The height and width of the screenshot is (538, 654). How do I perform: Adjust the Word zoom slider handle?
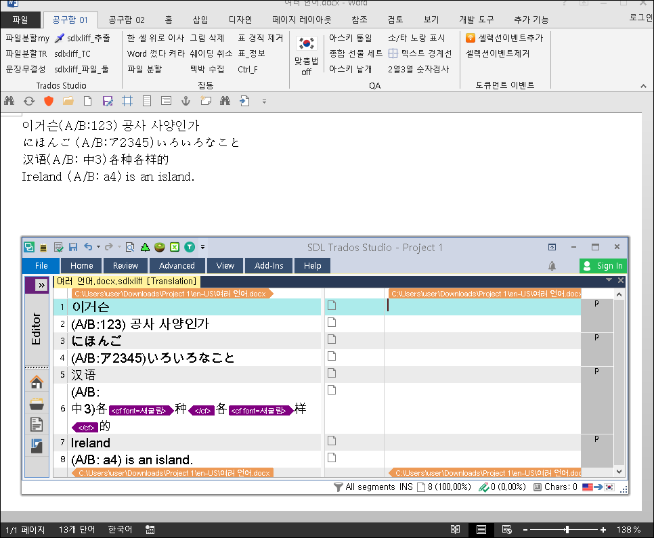click(x=567, y=530)
